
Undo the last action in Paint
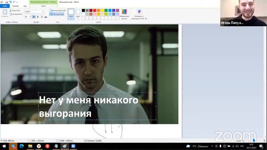[10, 2]
